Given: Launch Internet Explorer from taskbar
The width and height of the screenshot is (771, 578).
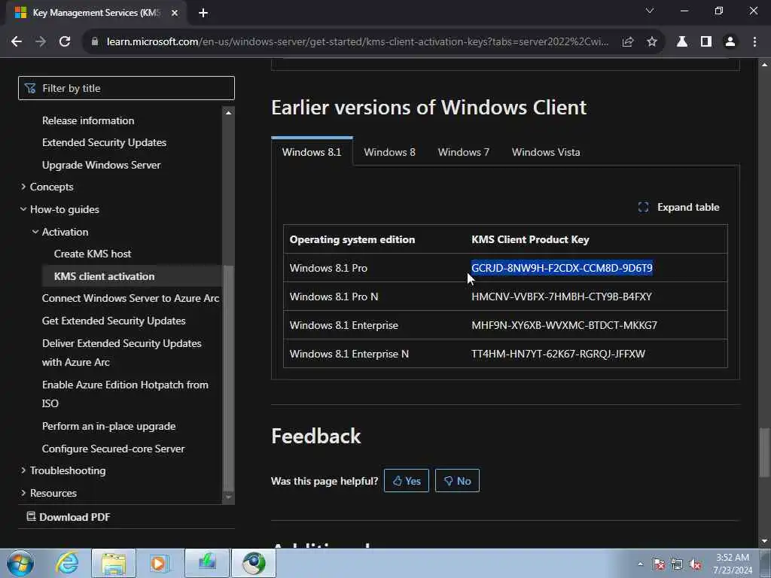Looking at the screenshot, I should [67, 563].
